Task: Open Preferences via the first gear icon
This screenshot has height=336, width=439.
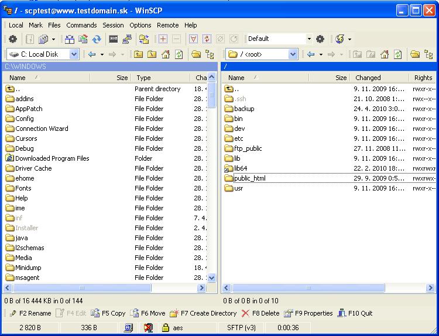Action: (x=13, y=39)
